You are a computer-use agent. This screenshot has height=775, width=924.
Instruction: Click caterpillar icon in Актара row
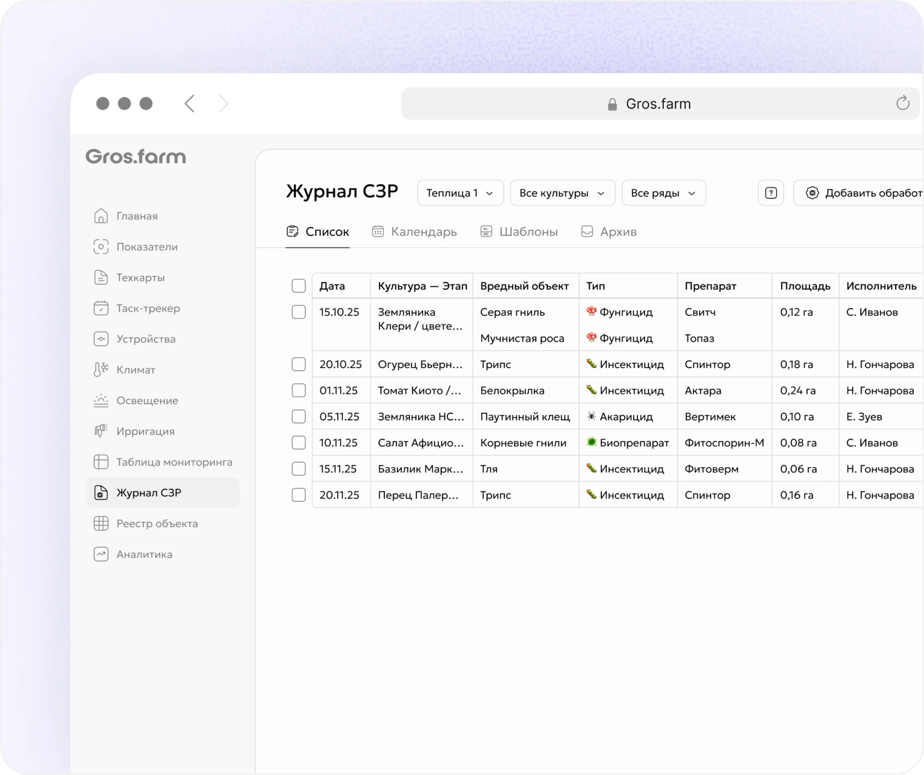coord(592,390)
